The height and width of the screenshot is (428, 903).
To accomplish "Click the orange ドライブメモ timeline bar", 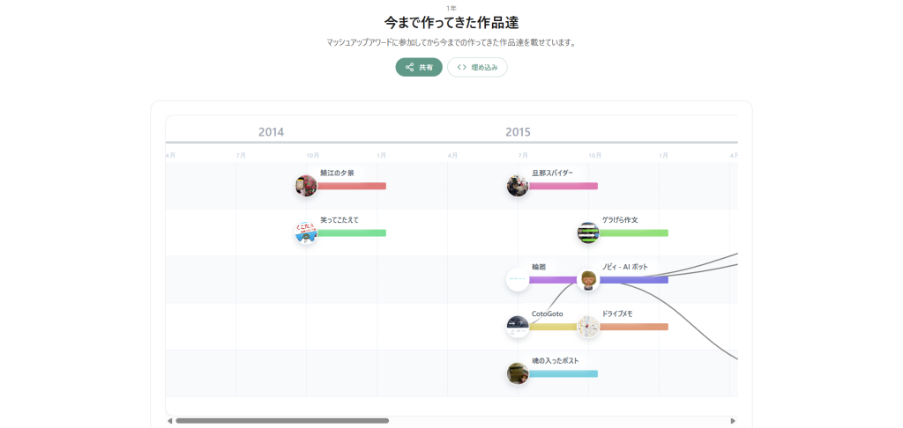I will 634,327.
